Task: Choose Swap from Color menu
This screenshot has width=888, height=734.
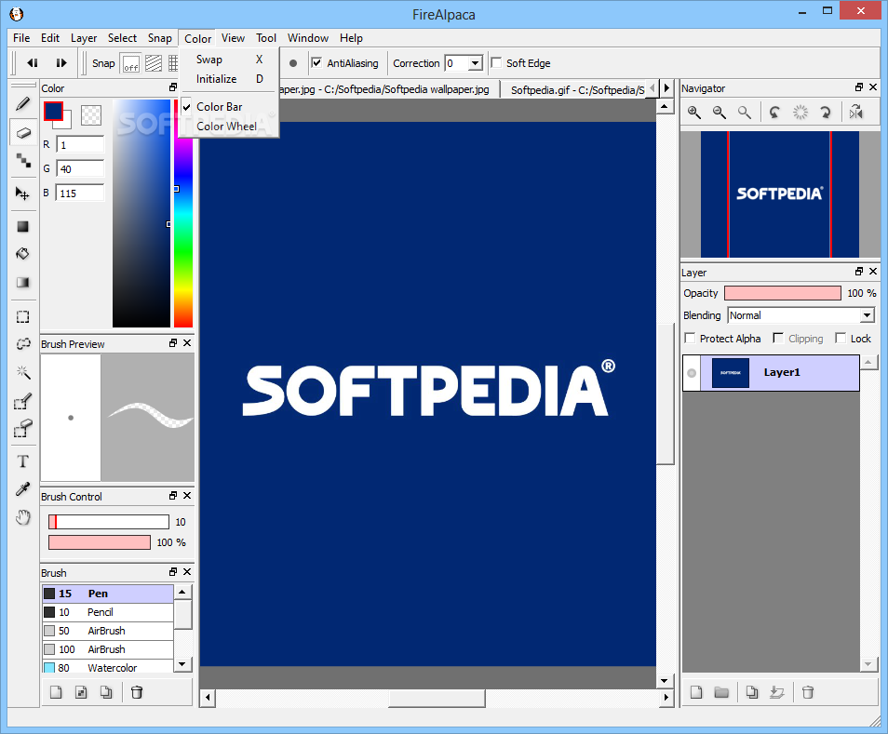Action: pos(229,60)
